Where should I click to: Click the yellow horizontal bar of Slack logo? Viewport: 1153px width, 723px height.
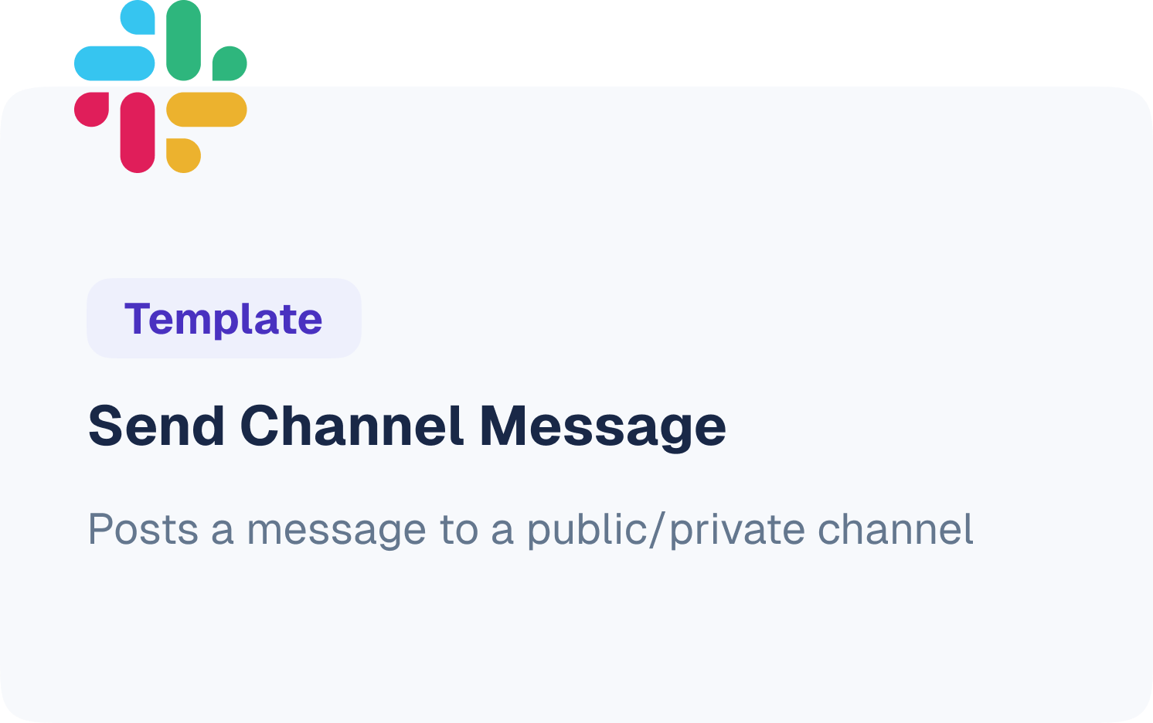point(206,110)
